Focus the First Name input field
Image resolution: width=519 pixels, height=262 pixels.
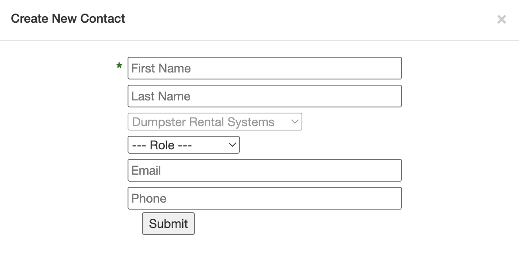pyautogui.click(x=264, y=68)
